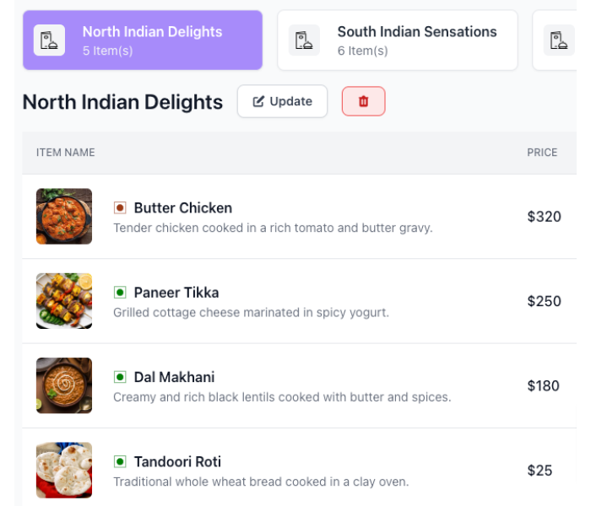The width and height of the screenshot is (591, 506).
Task: Select the Dal Makhani item title
Action: 174,377
